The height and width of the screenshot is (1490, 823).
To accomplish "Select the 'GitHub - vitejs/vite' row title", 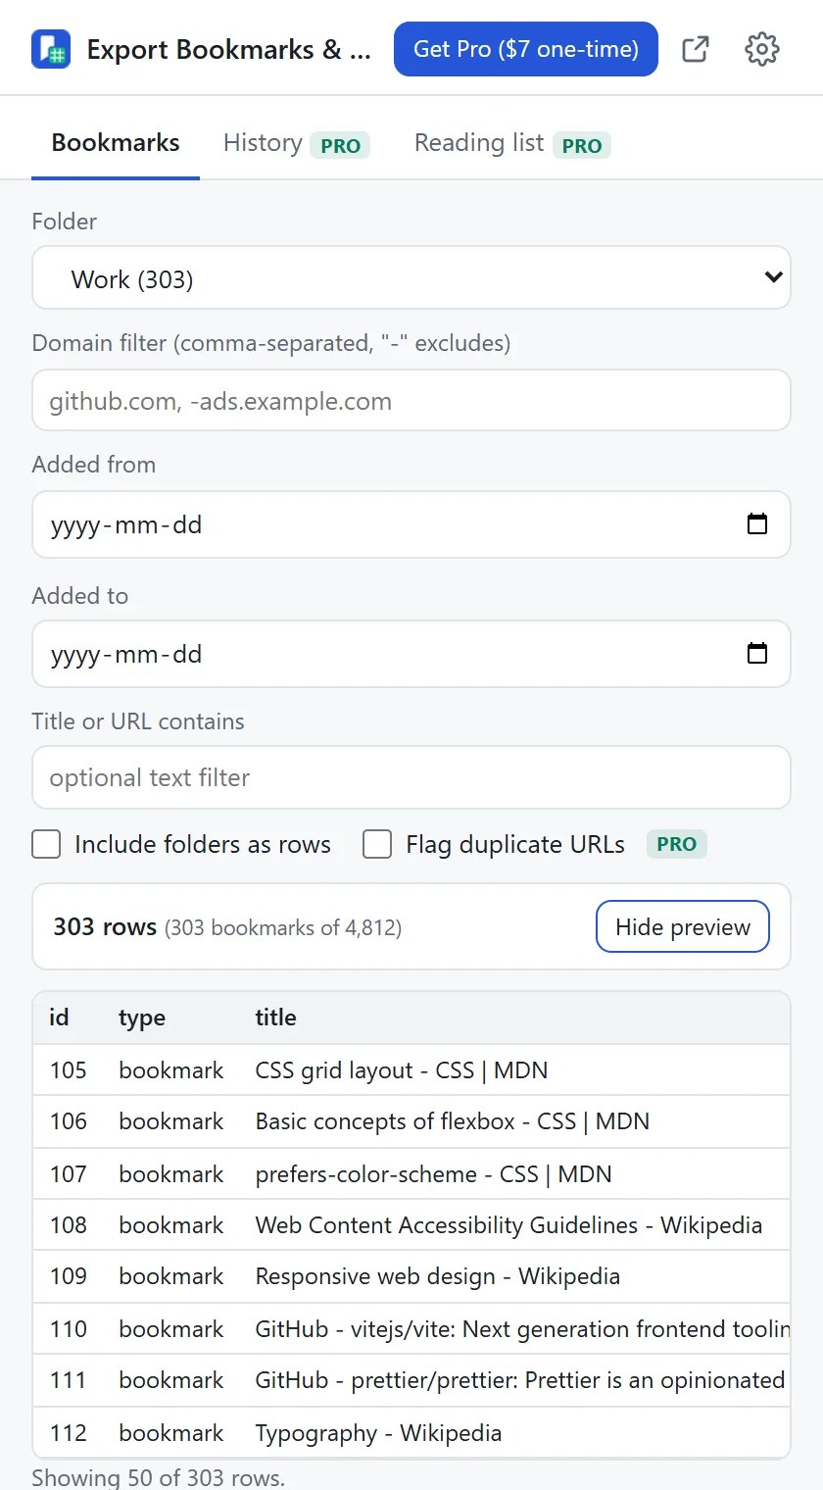I will coord(522,1328).
